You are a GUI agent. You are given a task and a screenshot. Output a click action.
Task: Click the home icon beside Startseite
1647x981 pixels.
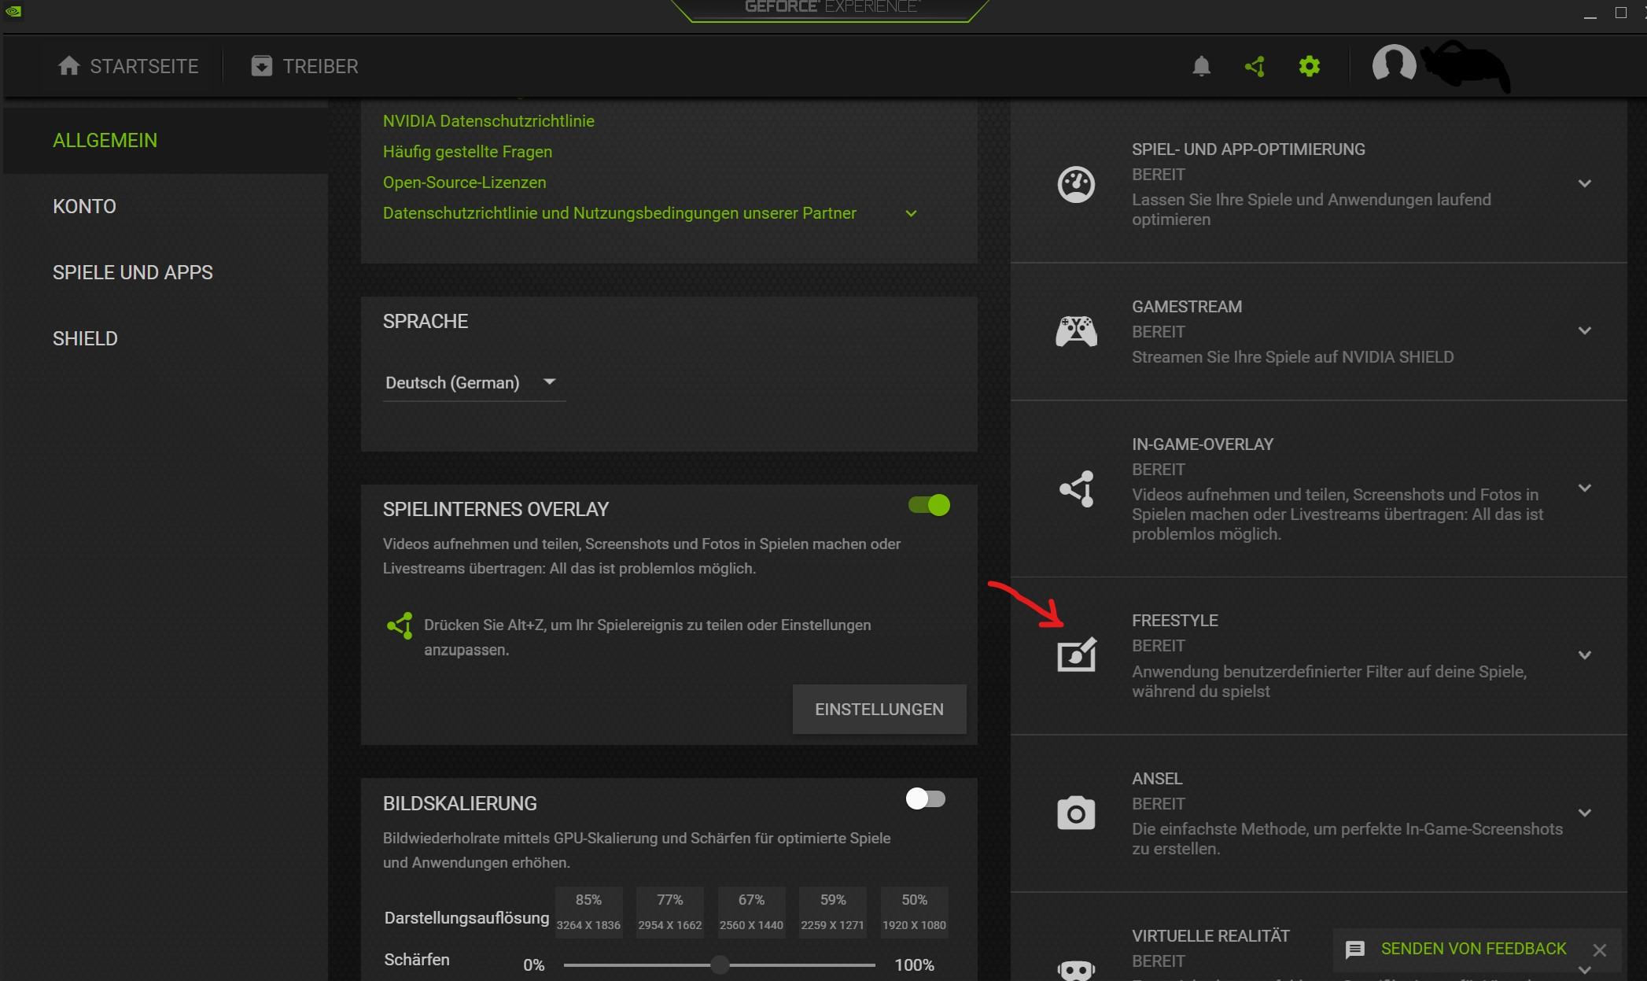[69, 66]
